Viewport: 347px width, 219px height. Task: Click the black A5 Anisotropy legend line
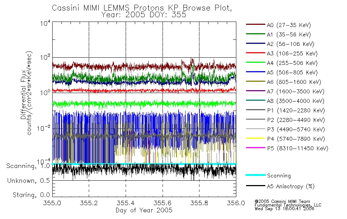coord(256,185)
